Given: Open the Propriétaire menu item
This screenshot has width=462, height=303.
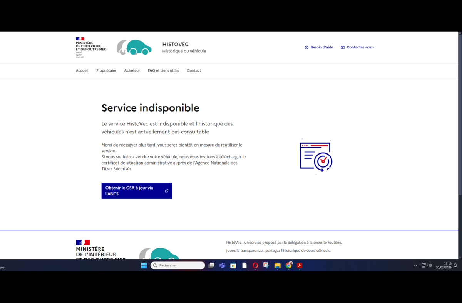Looking at the screenshot, I should (x=106, y=70).
